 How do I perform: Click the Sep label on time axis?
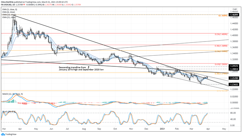coord(99,129)
